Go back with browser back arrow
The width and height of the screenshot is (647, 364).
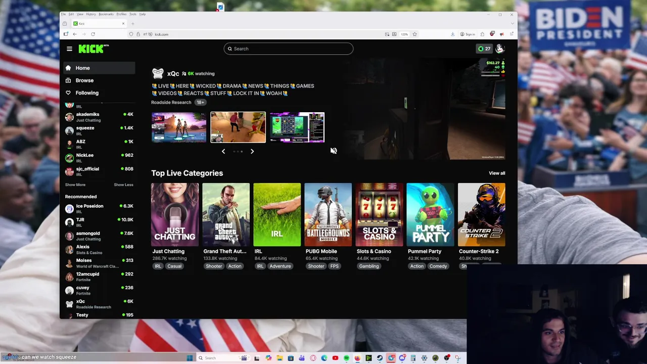(75, 34)
